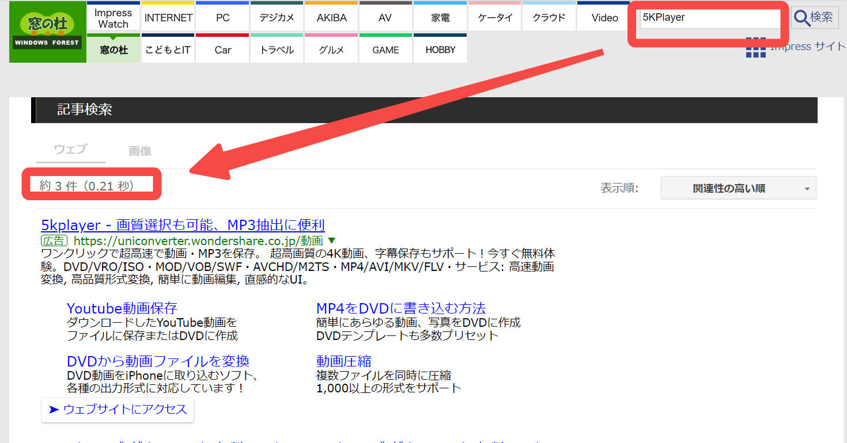Click the 約 3 件 (0.21 秒) result count
This screenshot has height=443, width=847.
87,186
